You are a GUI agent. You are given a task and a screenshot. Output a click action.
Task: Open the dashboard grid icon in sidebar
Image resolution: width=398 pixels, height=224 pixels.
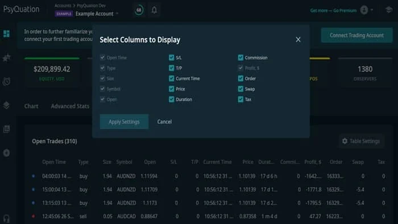tap(6, 34)
